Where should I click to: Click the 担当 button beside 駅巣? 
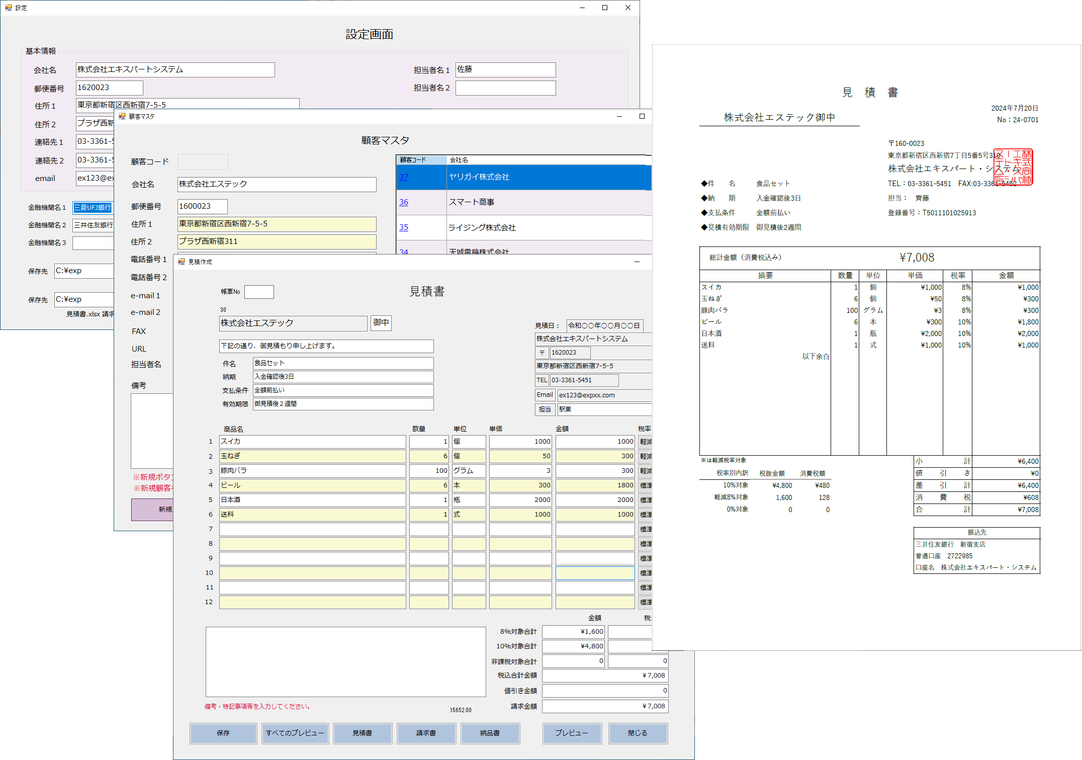[545, 409]
